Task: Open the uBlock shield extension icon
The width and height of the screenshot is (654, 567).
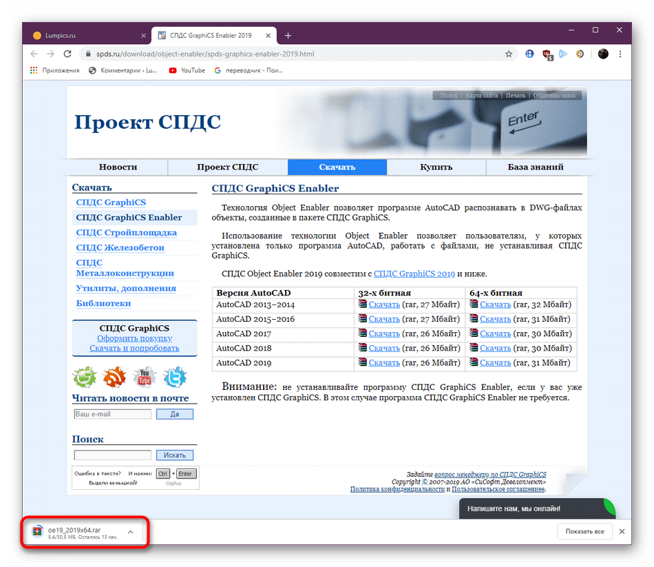Action: coord(547,54)
